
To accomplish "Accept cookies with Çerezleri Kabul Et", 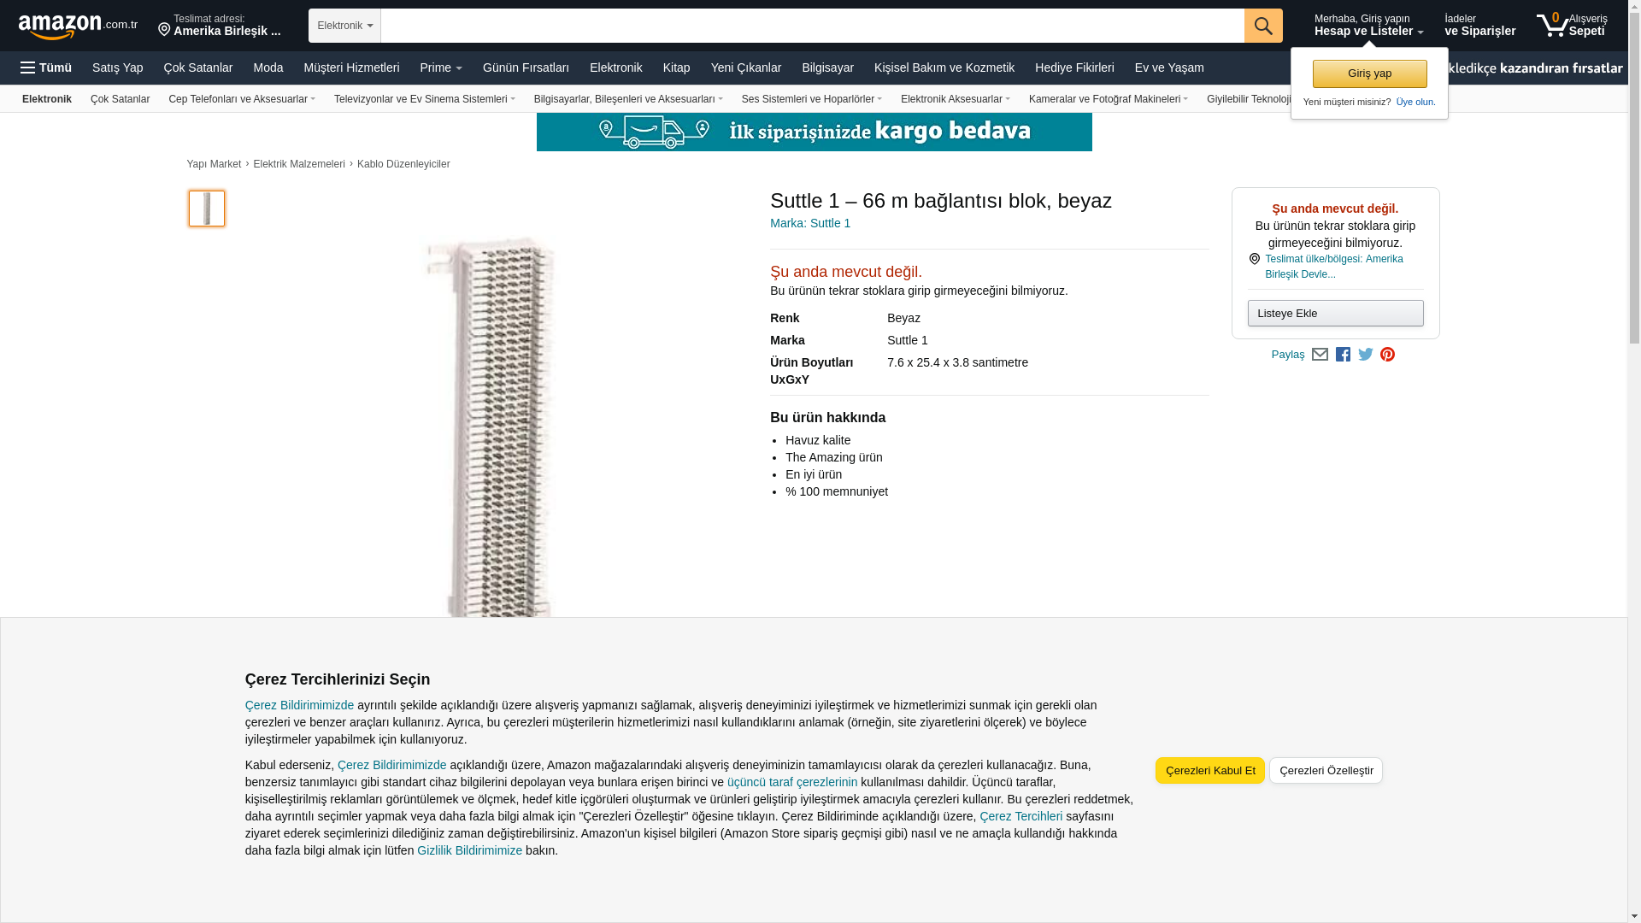I will [1209, 770].
